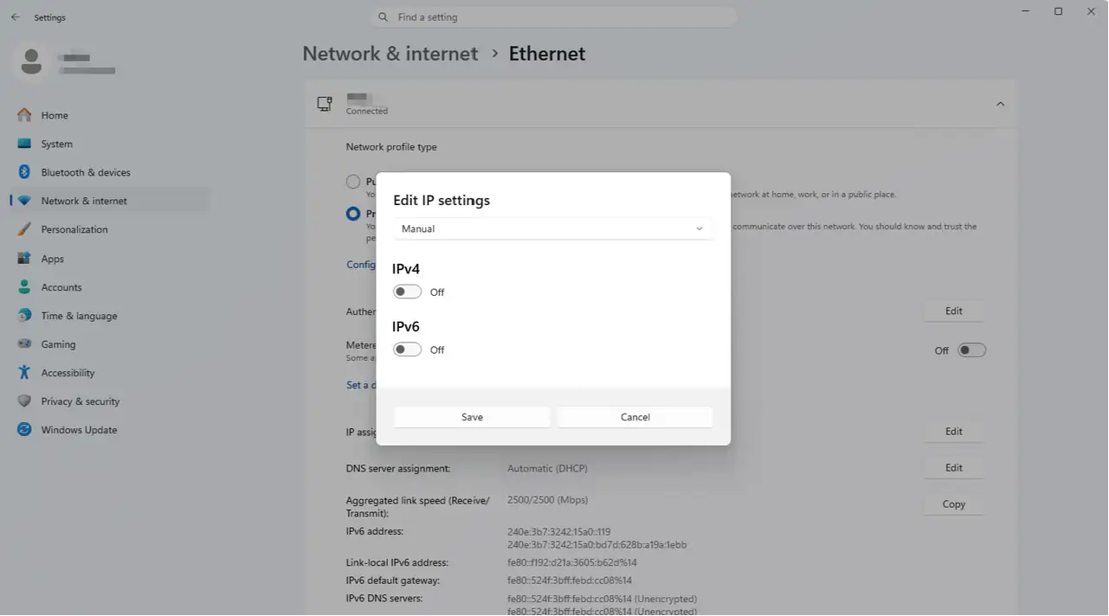Click the back arrow in Settings

[x=15, y=17]
